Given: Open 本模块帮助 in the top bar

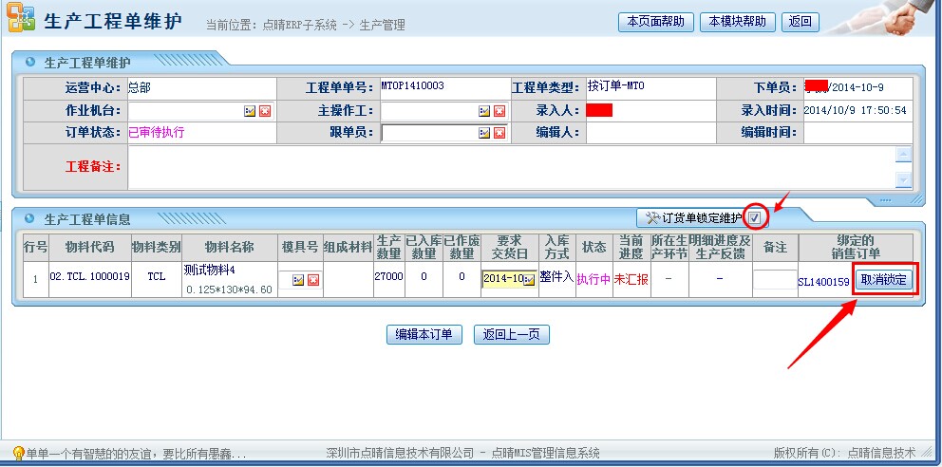Looking at the screenshot, I should tap(738, 22).
